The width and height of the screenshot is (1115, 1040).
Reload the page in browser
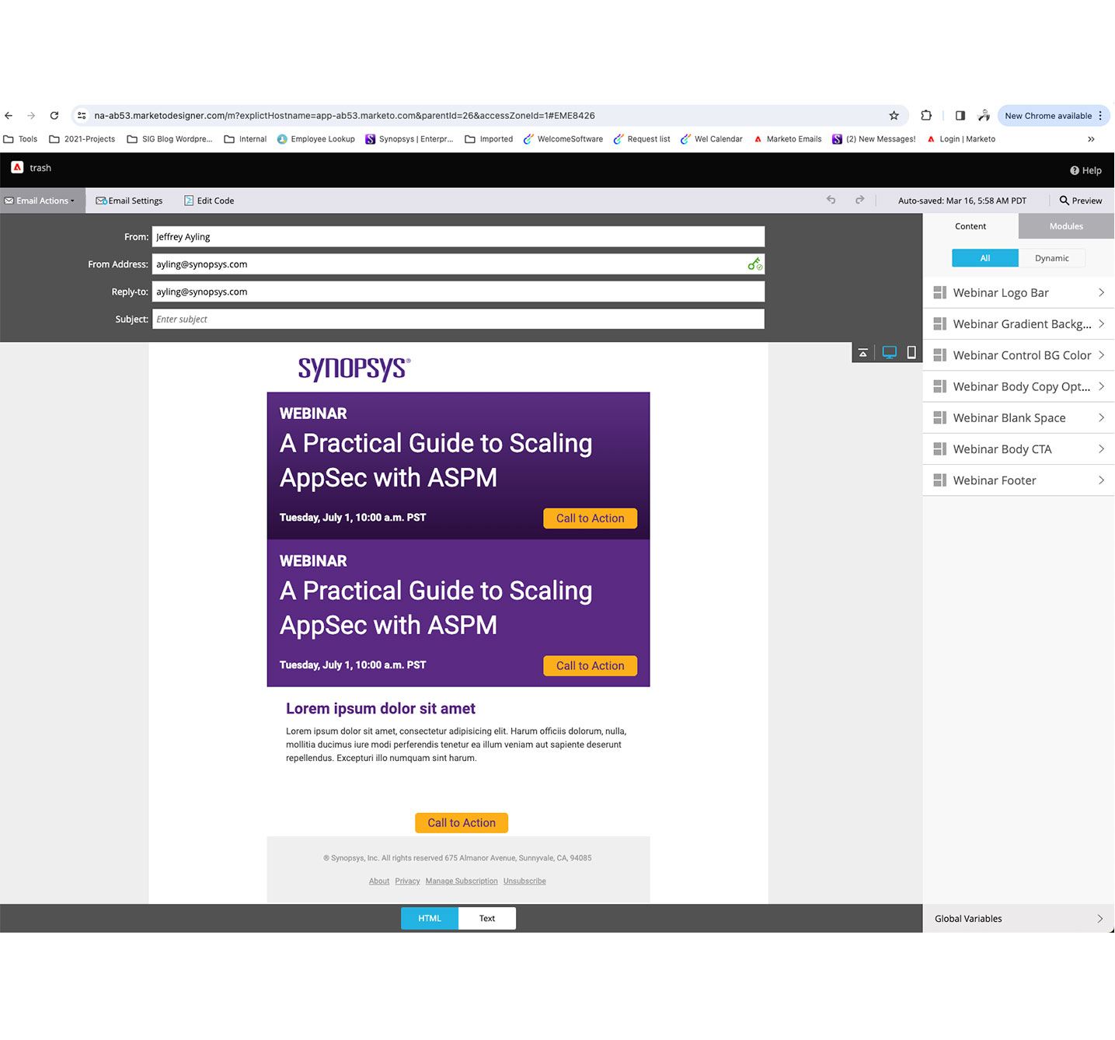click(54, 116)
